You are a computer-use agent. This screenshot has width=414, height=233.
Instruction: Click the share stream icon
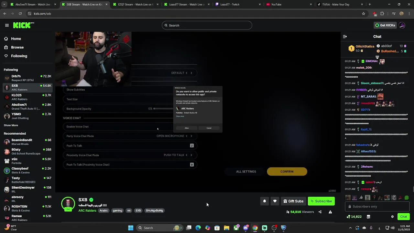320,212
